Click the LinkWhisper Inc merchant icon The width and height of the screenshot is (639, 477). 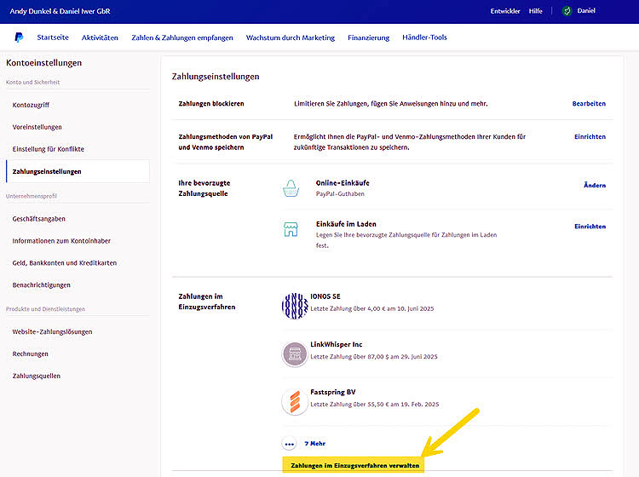coord(295,354)
